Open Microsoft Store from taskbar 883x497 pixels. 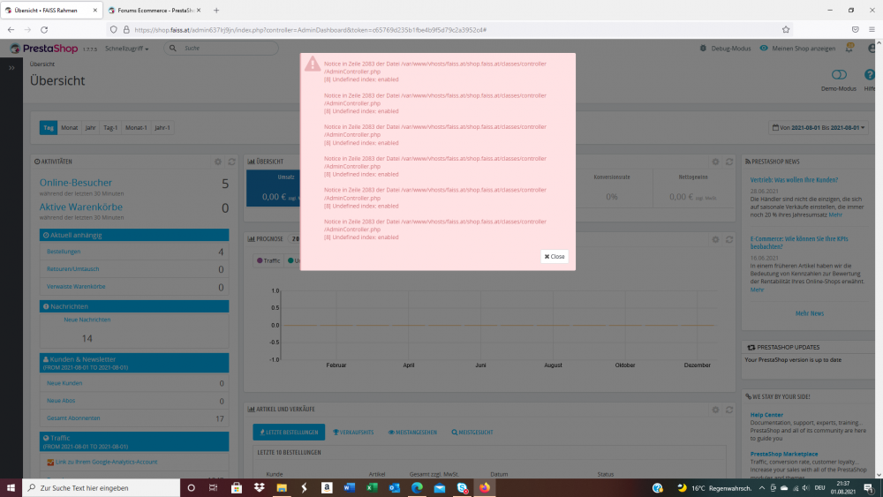coord(237,488)
